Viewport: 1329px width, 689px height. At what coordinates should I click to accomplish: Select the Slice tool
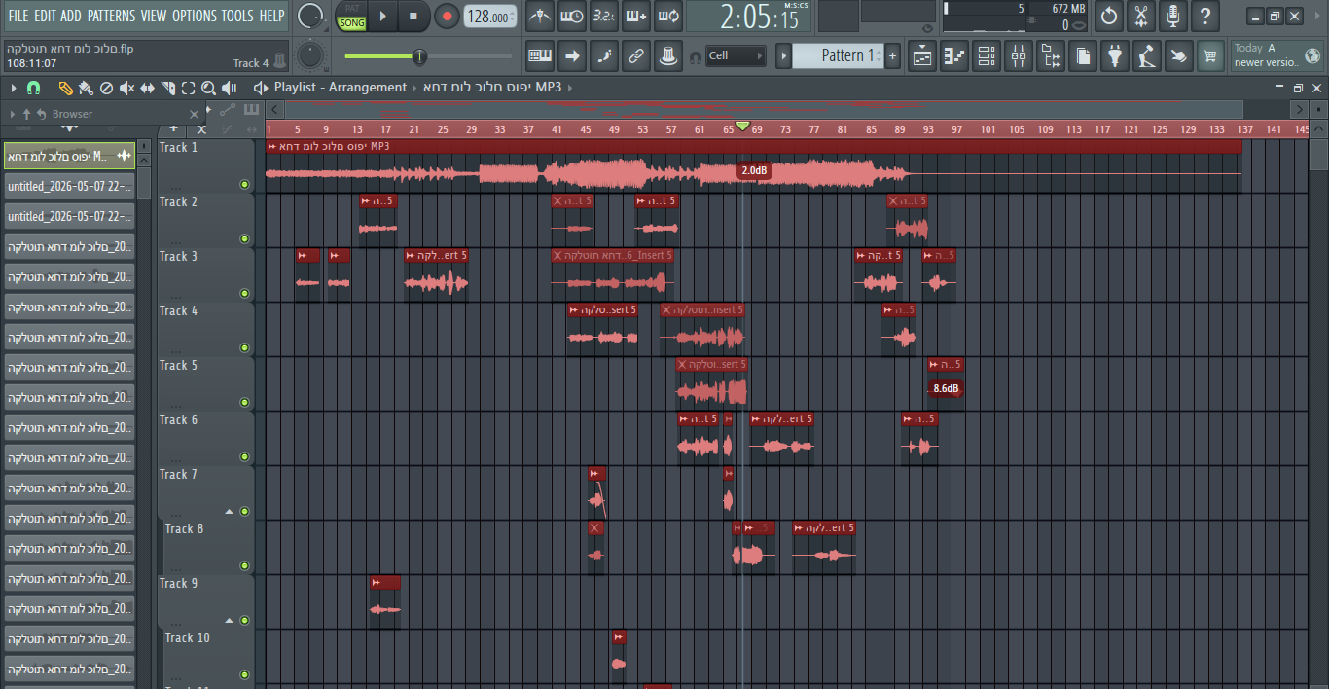167,88
